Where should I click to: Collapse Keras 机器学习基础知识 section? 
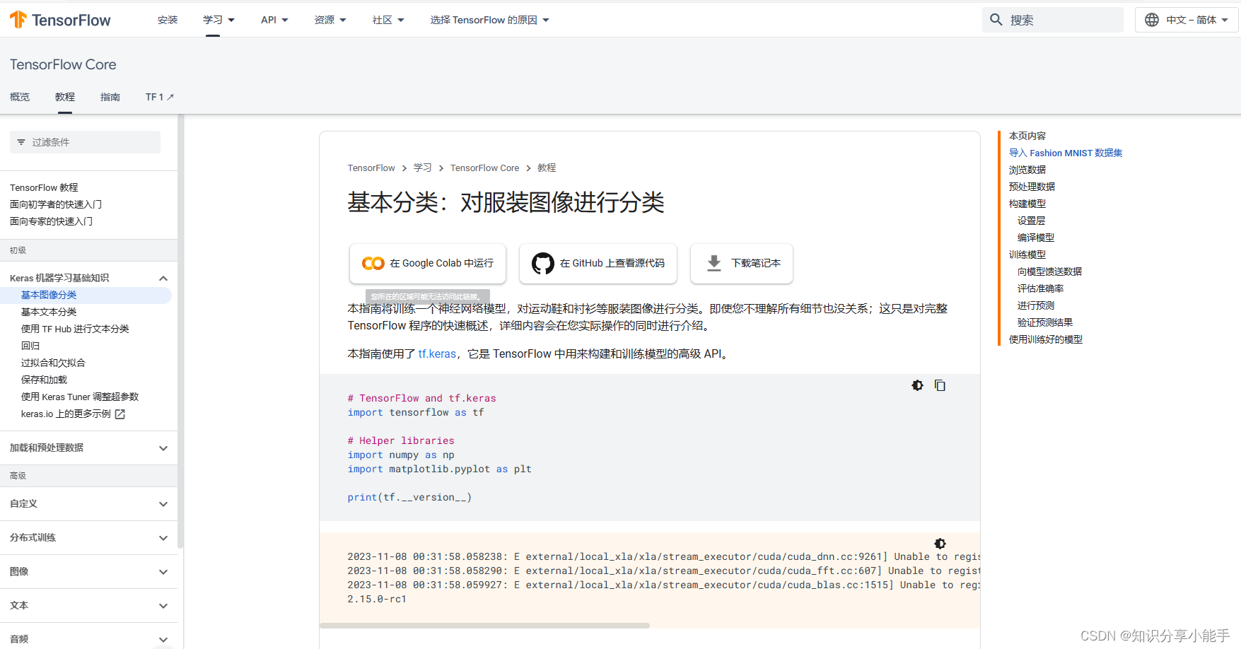pyautogui.click(x=163, y=278)
